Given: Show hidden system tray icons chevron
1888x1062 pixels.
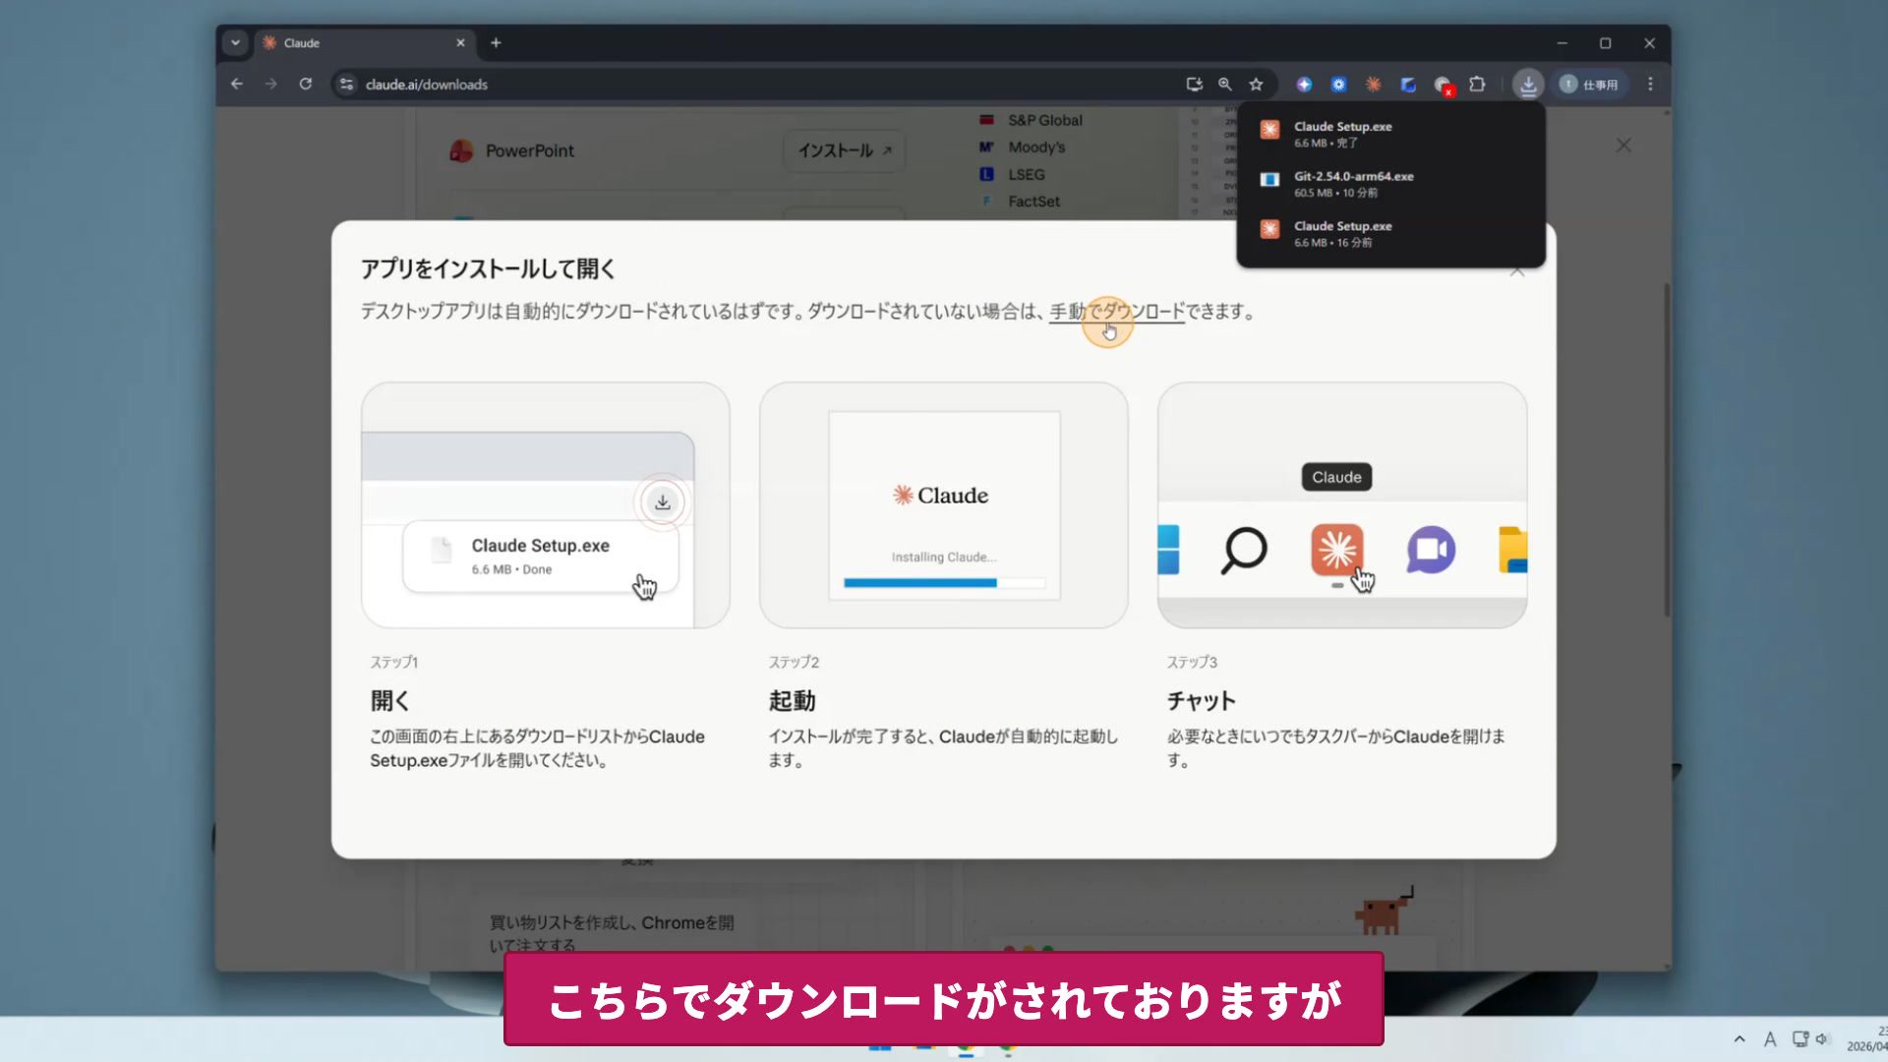Looking at the screenshot, I should (x=1740, y=1038).
